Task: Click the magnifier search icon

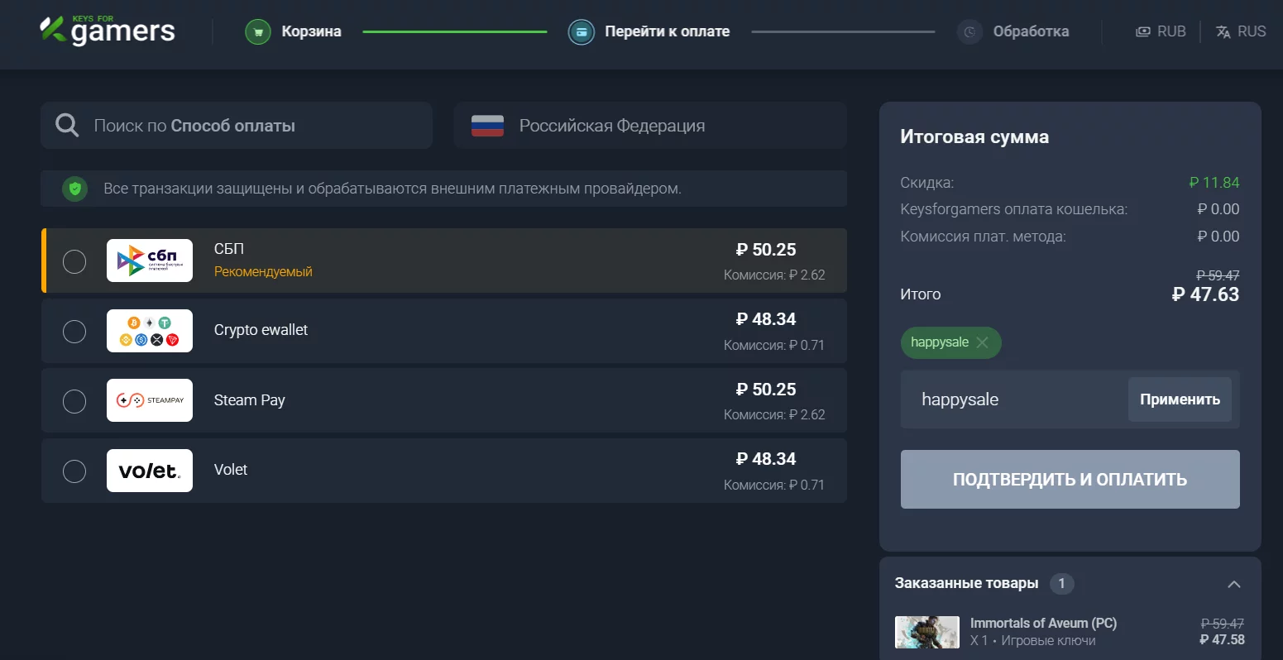Action: (67, 126)
